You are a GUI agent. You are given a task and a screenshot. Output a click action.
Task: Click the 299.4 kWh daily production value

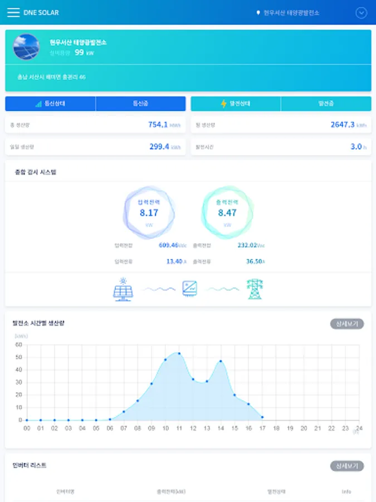pyautogui.click(x=165, y=147)
